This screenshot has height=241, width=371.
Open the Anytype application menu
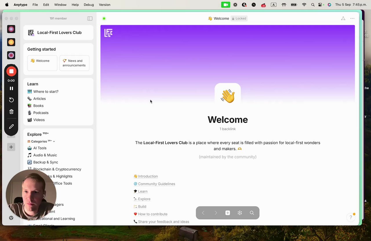tap(20, 5)
